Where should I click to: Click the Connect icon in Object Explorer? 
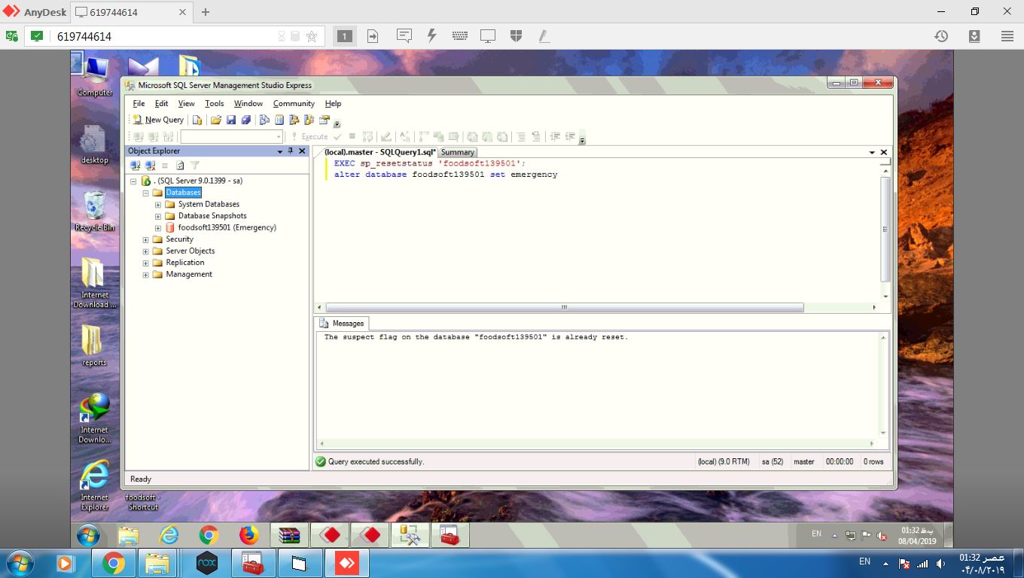tap(135, 166)
